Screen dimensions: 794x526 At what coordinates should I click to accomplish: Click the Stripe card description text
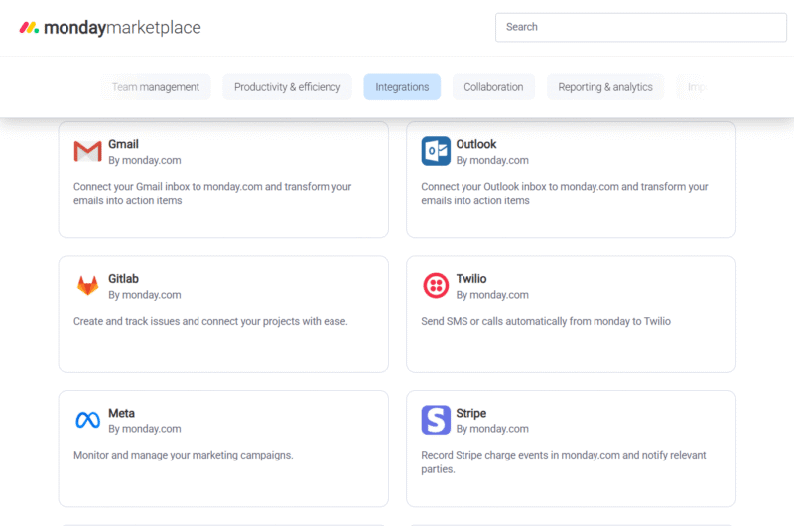pos(563,461)
